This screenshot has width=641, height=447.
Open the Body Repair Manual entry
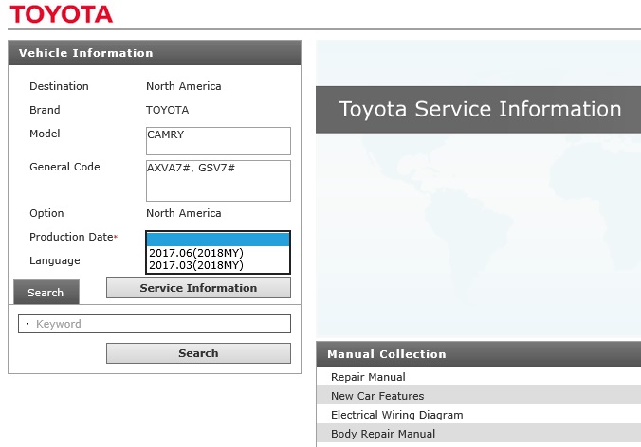click(478, 434)
